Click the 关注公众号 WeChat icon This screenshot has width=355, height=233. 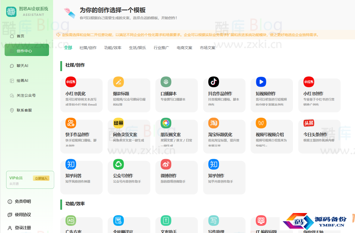(12, 95)
